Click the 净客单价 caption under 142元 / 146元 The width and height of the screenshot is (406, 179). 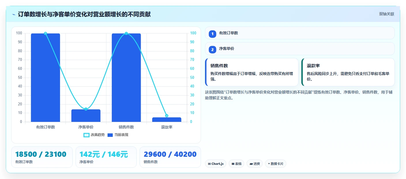pos(87,162)
